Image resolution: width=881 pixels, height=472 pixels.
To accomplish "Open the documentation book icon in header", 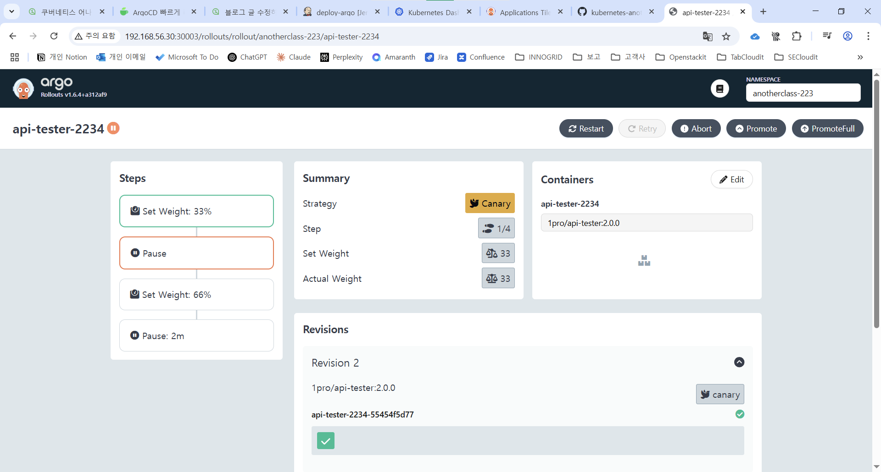I will pos(720,88).
